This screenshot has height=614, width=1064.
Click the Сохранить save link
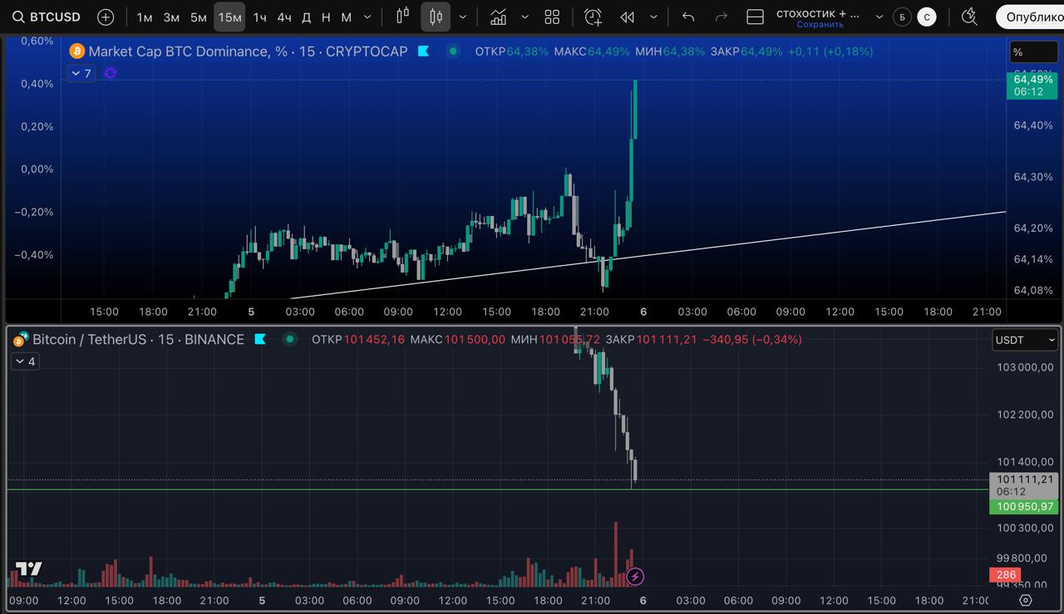coord(820,24)
